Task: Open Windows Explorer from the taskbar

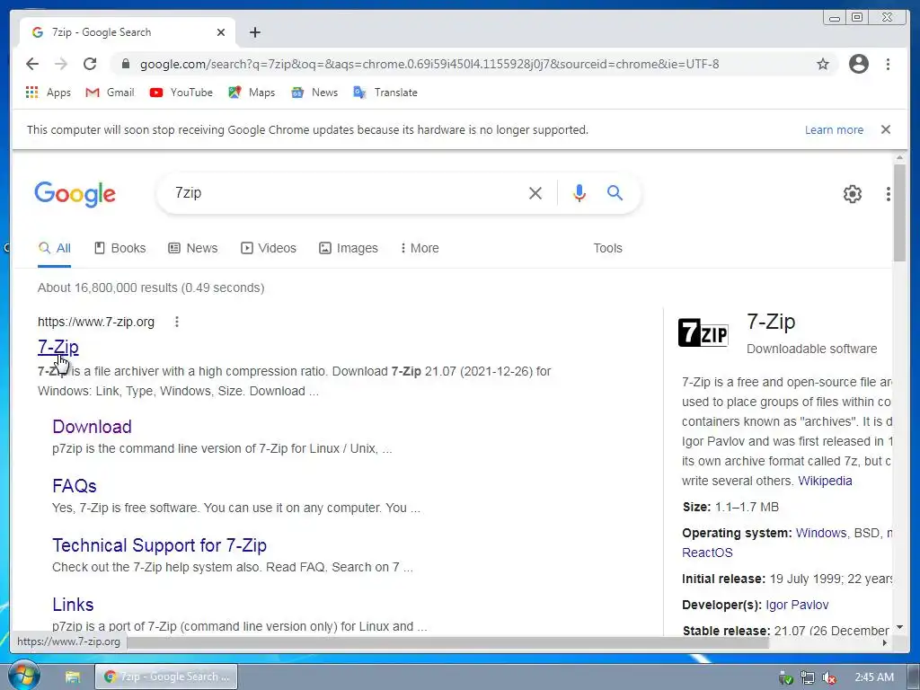Action: 73,677
